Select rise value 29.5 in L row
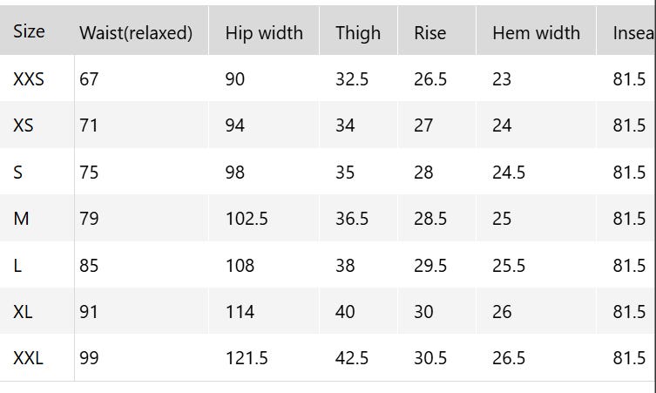This screenshot has width=656, height=393. pyautogui.click(x=430, y=266)
